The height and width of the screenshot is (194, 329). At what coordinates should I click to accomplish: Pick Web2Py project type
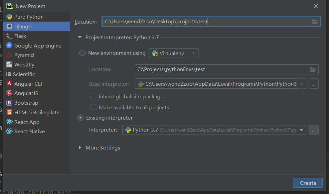[x=37, y=64]
